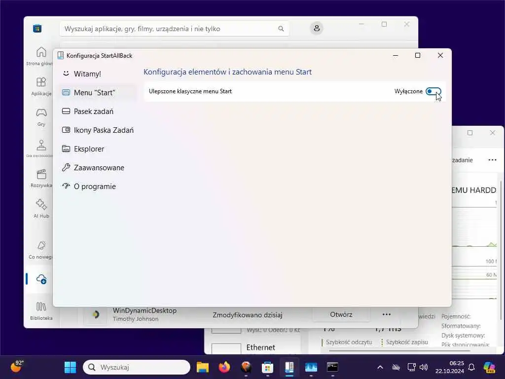Open File Explorer from taskbar
The height and width of the screenshot is (379, 505).
coord(203,367)
